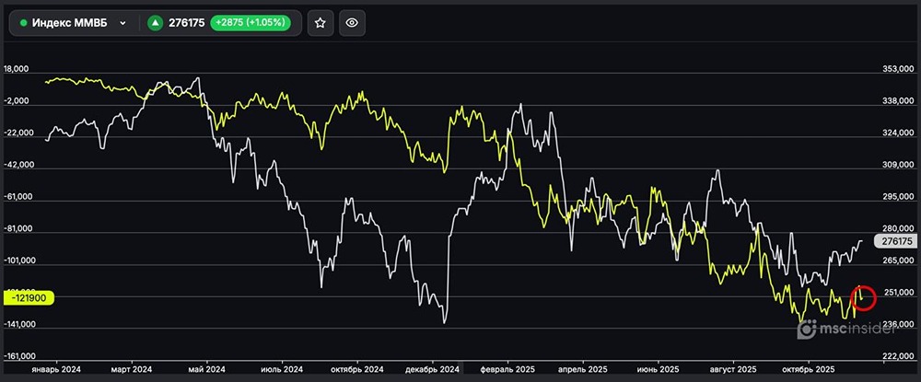Viewport: 921px width, 382px height.
Task: Click the green up-triangle price icon
Action: (156, 23)
